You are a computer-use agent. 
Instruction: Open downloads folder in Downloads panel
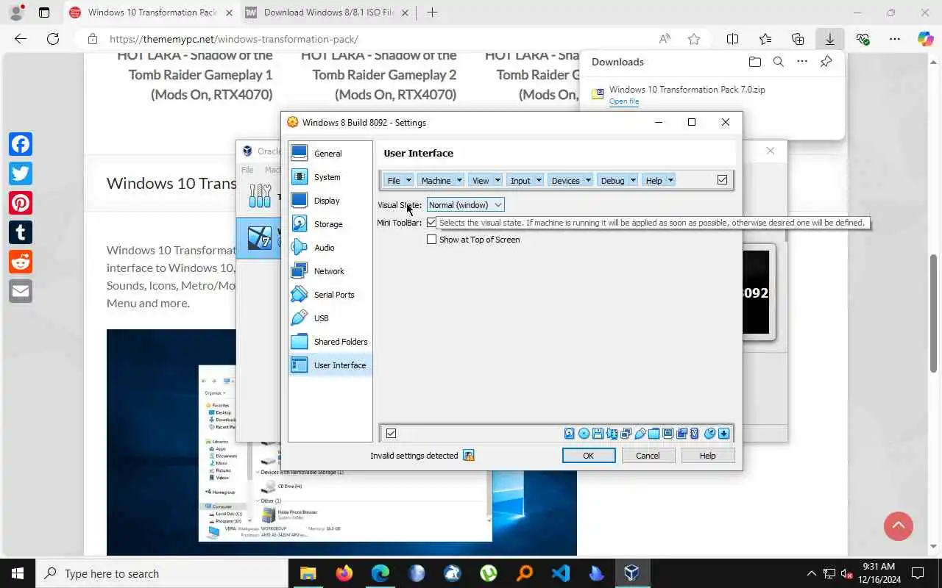coord(754,62)
